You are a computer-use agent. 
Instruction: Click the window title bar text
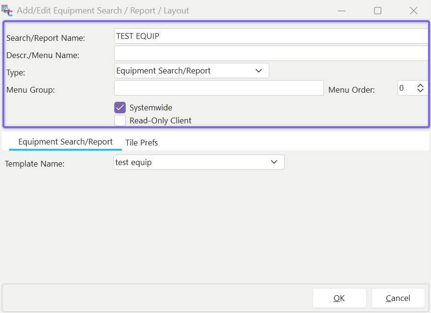103,11
